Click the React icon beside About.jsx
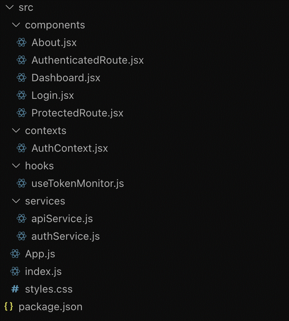 click(x=21, y=43)
